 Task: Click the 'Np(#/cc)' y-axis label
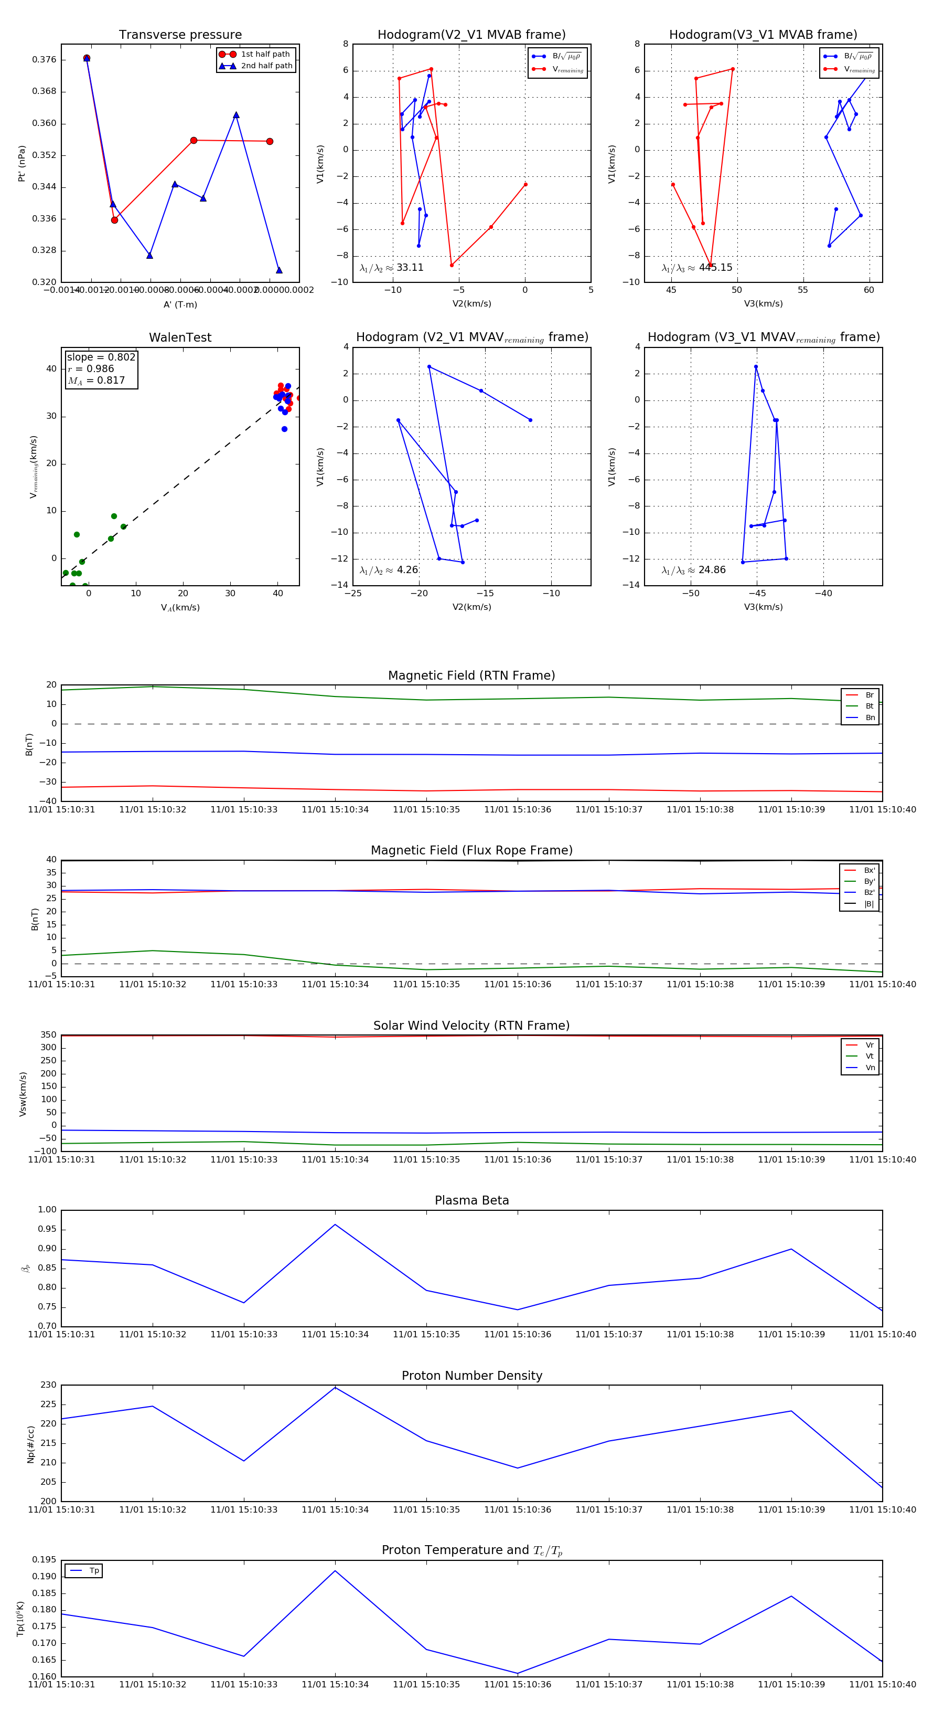pyautogui.click(x=30, y=1444)
